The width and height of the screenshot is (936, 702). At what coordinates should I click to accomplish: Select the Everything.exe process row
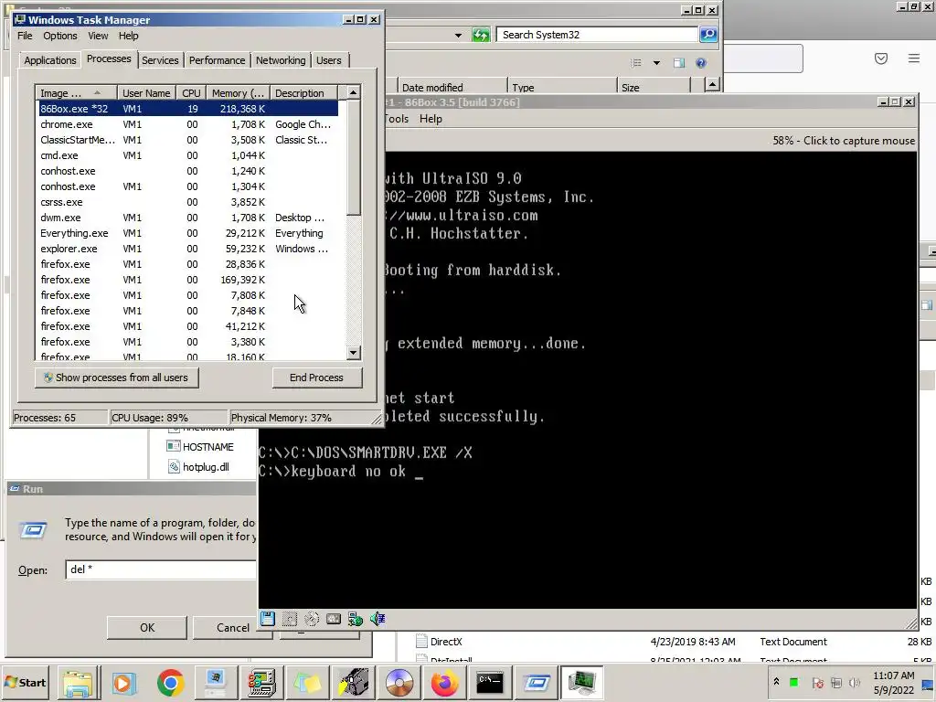click(x=188, y=233)
